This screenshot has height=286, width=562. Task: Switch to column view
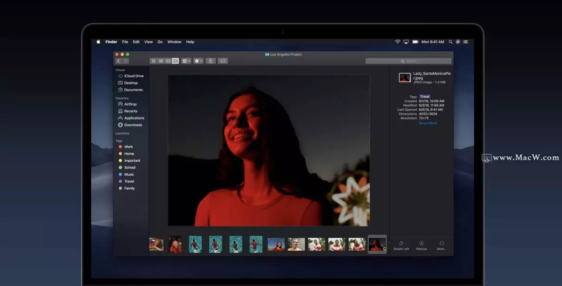pos(168,61)
